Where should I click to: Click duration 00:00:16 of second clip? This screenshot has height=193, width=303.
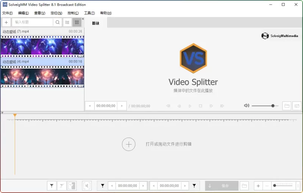point(75,62)
